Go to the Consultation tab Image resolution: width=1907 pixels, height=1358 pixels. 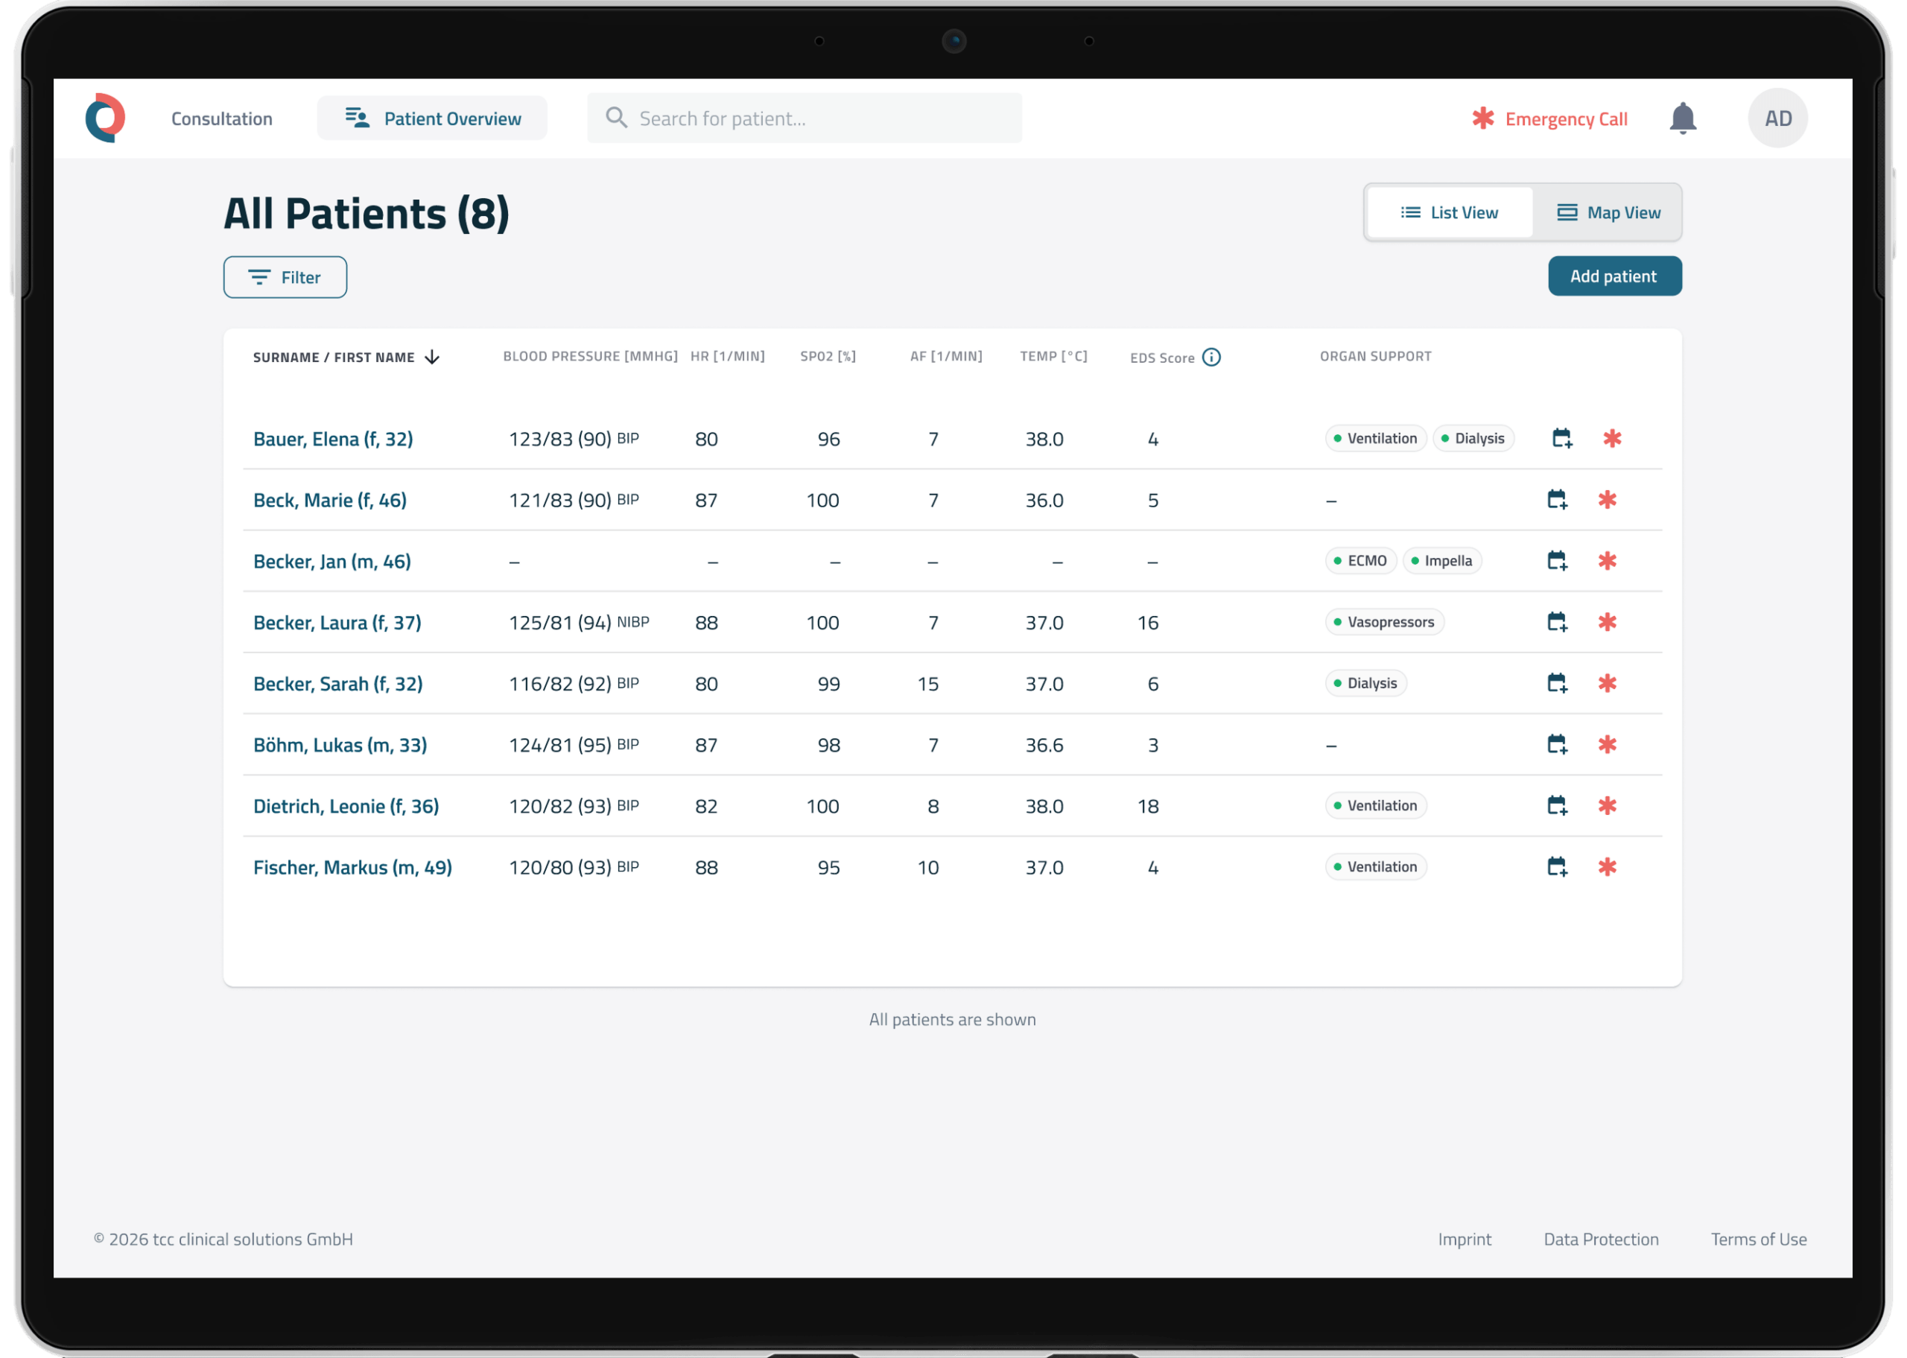pyautogui.click(x=221, y=118)
